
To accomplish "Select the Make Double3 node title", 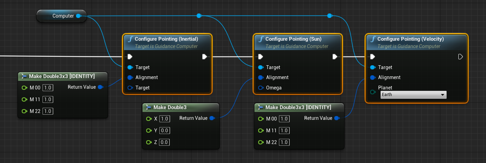I will click(x=170, y=107).
